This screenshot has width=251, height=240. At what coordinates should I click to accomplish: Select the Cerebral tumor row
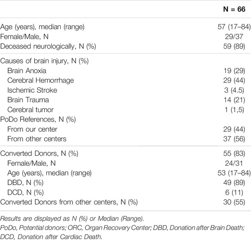pos(126,110)
